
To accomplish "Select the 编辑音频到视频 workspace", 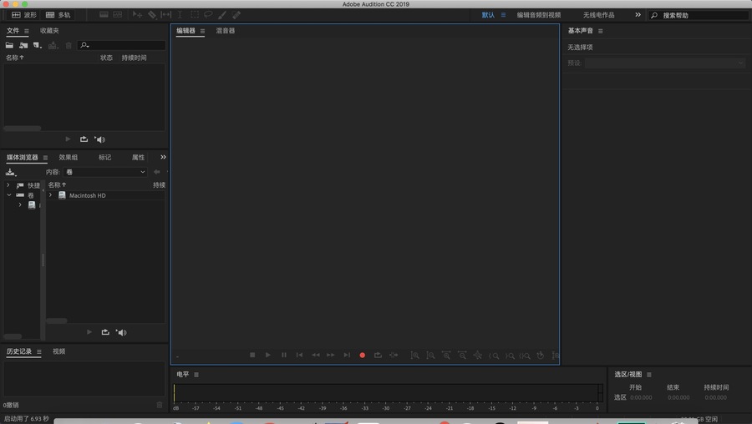I will [x=539, y=15].
